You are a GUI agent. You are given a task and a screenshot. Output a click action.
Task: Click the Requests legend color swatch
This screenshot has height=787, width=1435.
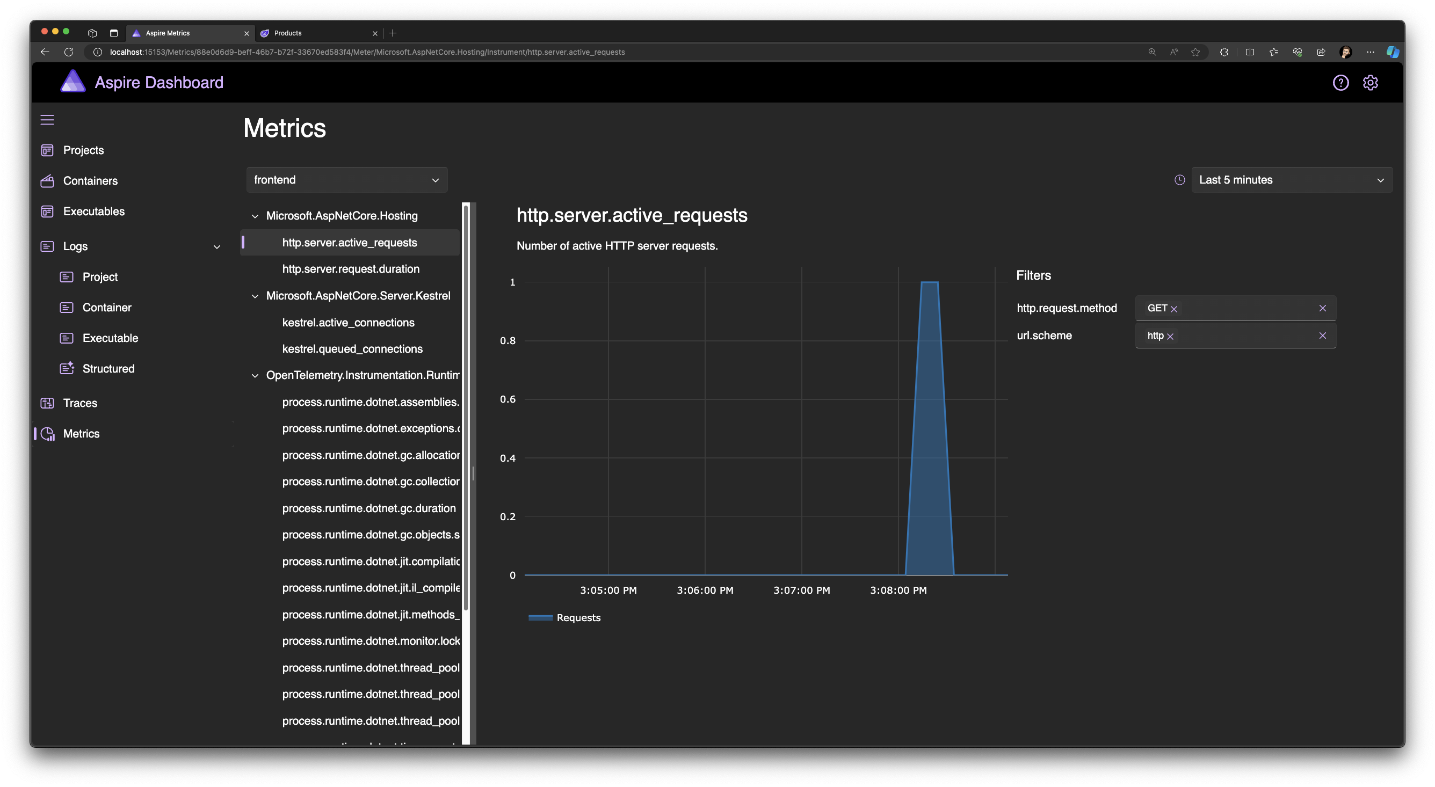(540, 617)
